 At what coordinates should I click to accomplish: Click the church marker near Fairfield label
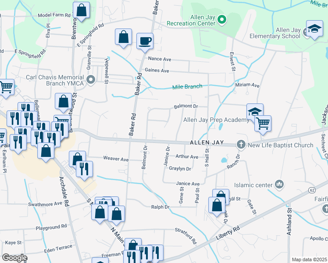tap(325, 208)
